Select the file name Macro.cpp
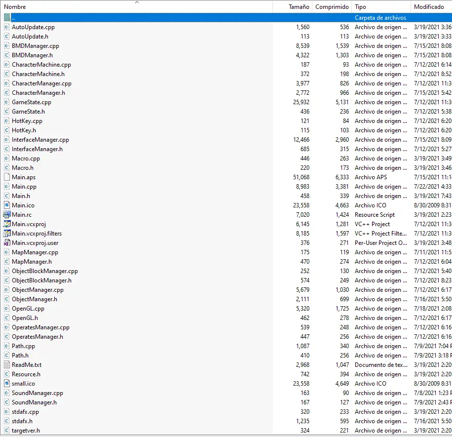Viewport: 452px width, 437px height. click(x=26, y=159)
